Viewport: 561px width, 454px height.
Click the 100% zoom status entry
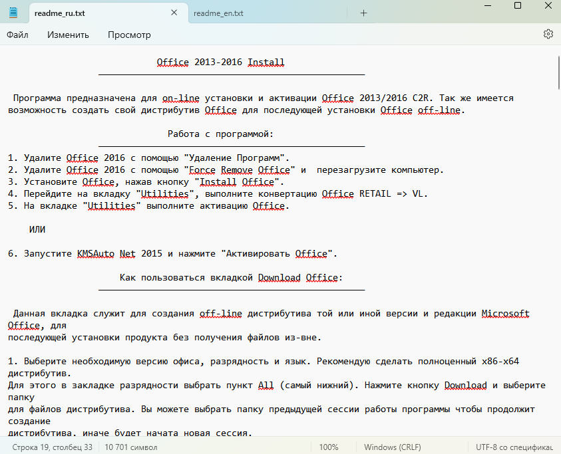[329, 447]
